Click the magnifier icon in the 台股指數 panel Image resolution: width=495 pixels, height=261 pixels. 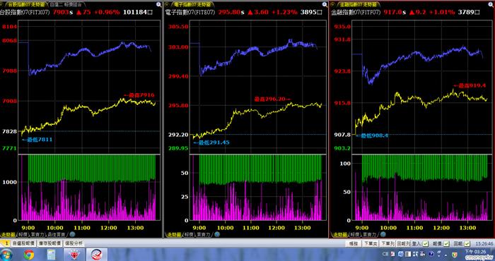(158, 4)
